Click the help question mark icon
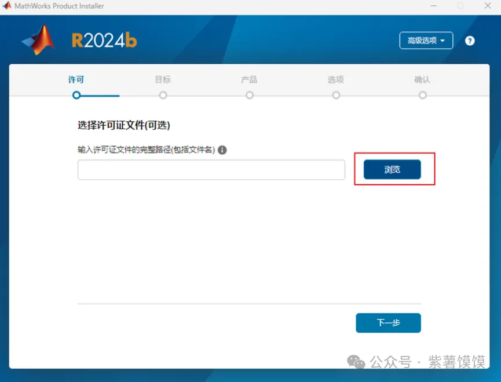The image size is (501, 382). pyautogui.click(x=470, y=41)
